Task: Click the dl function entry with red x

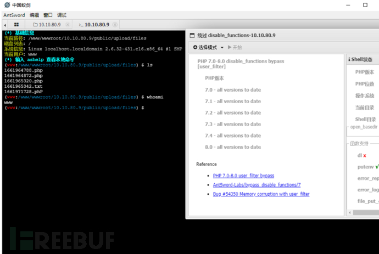Action: (362, 155)
